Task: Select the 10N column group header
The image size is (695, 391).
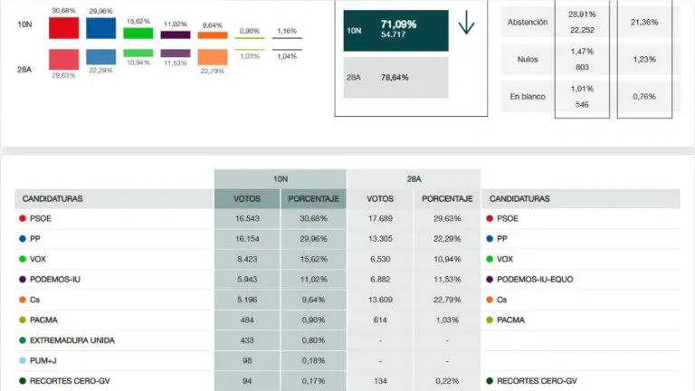Action: click(x=280, y=179)
